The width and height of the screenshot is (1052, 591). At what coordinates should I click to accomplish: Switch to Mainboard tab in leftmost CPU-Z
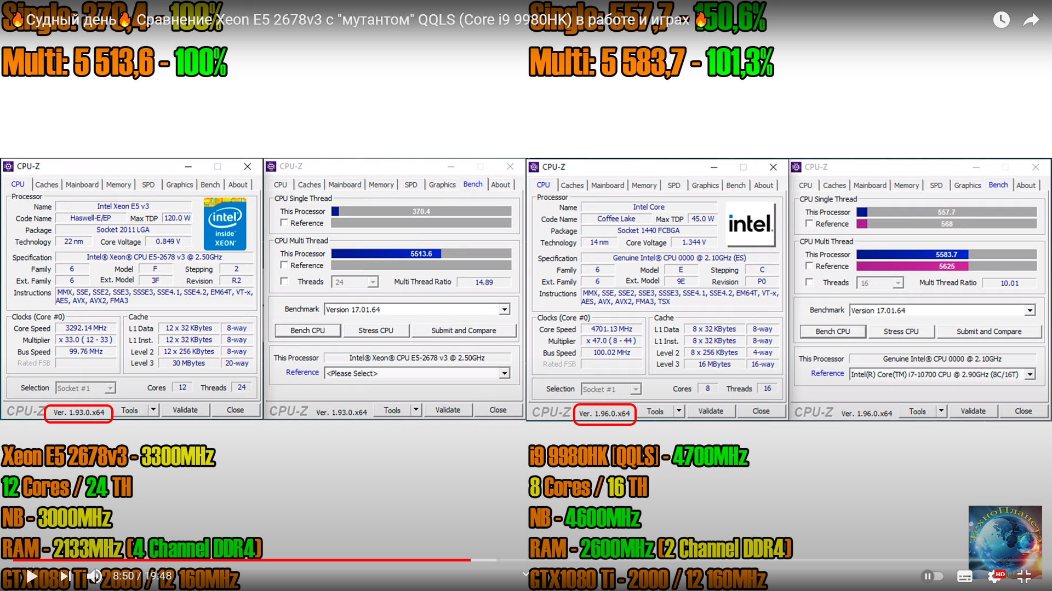(x=82, y=185)
